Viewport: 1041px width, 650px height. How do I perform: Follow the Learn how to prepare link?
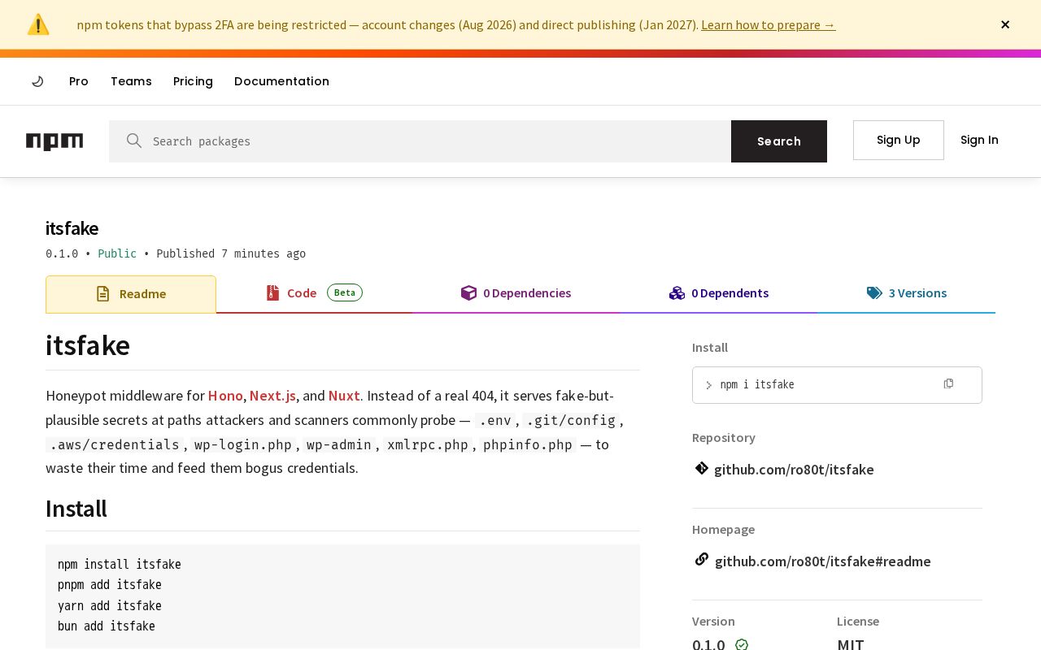(768, 24)
